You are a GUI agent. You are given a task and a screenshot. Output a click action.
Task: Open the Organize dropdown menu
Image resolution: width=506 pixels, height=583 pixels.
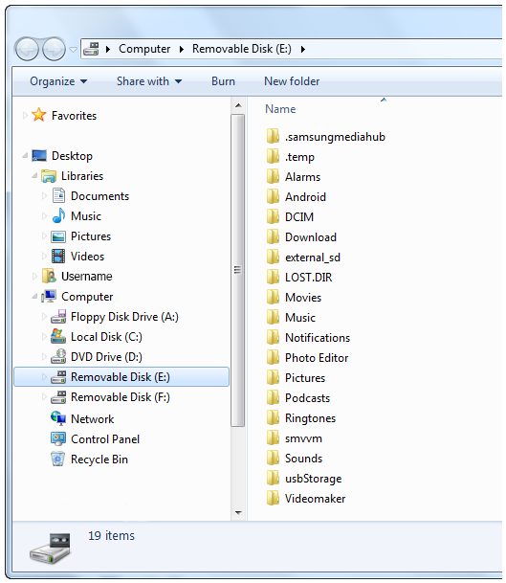click(x=58, y=81)
